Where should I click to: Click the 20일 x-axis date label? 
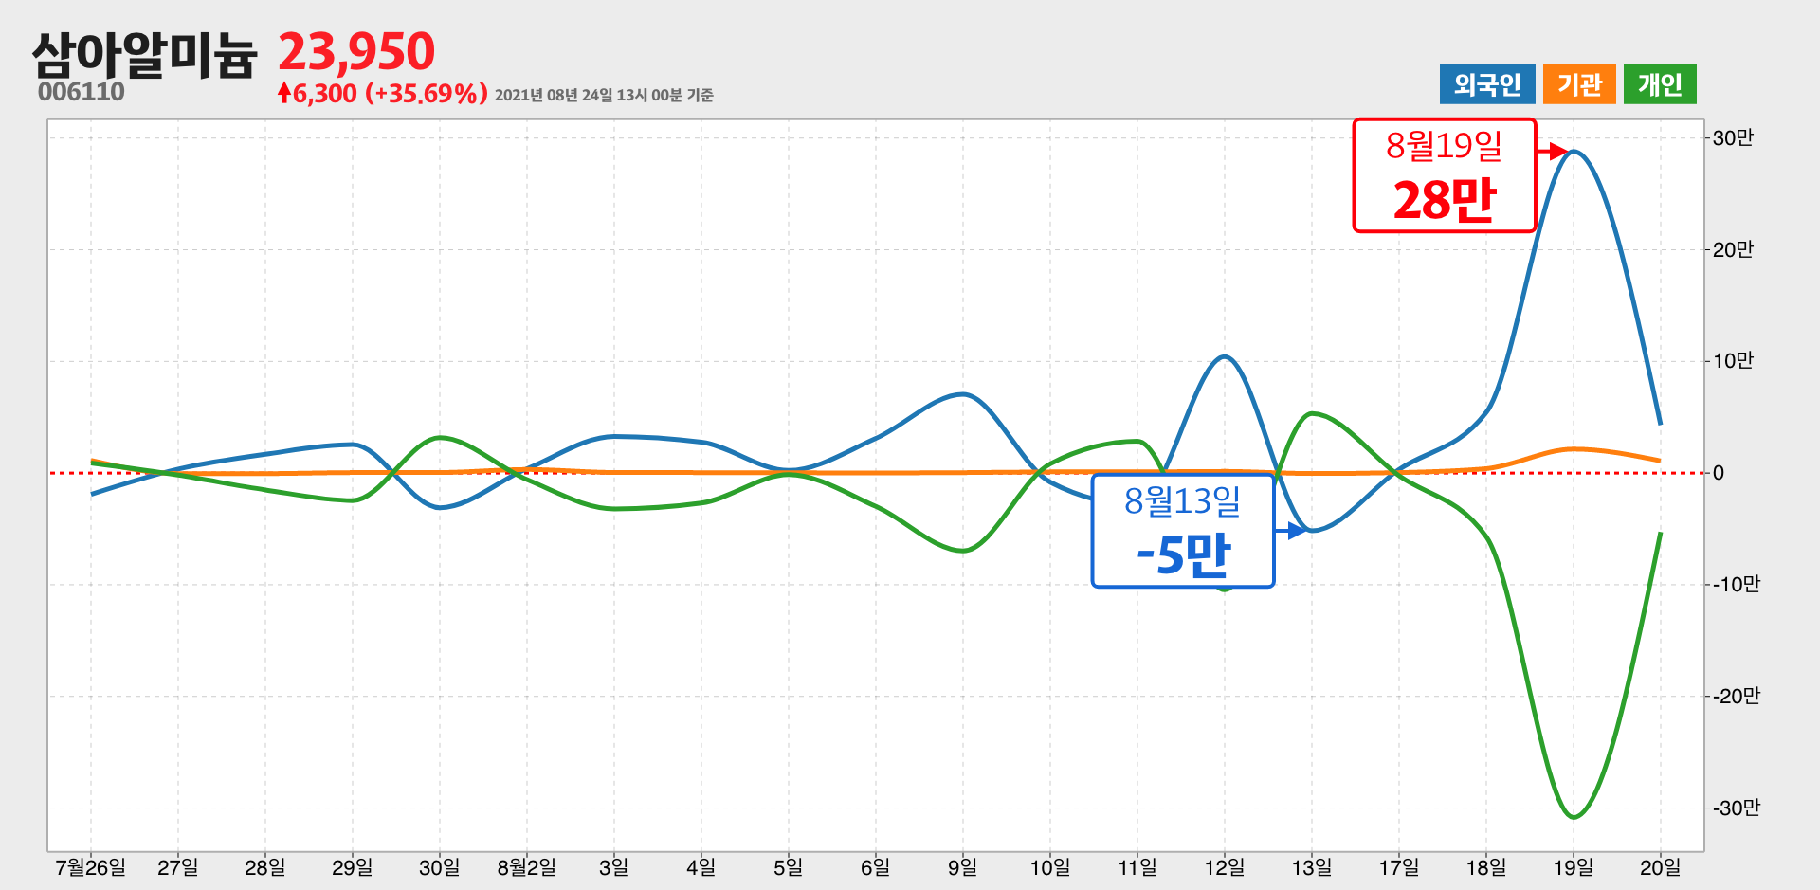click(1661, 867)
